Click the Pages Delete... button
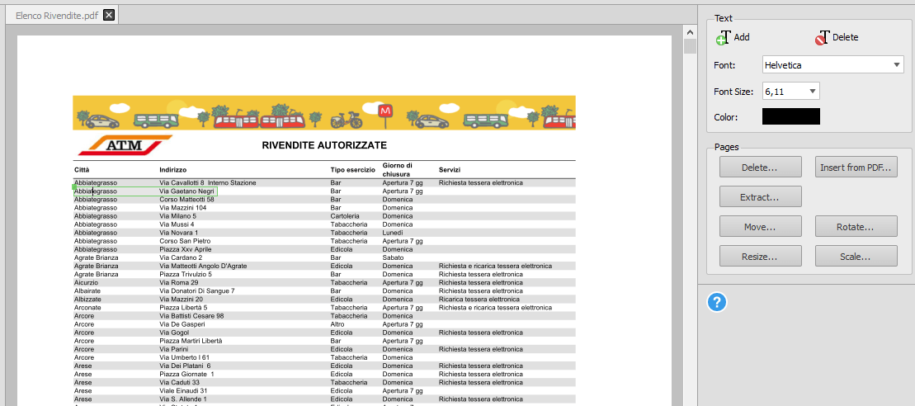 [x=761, y=168]
